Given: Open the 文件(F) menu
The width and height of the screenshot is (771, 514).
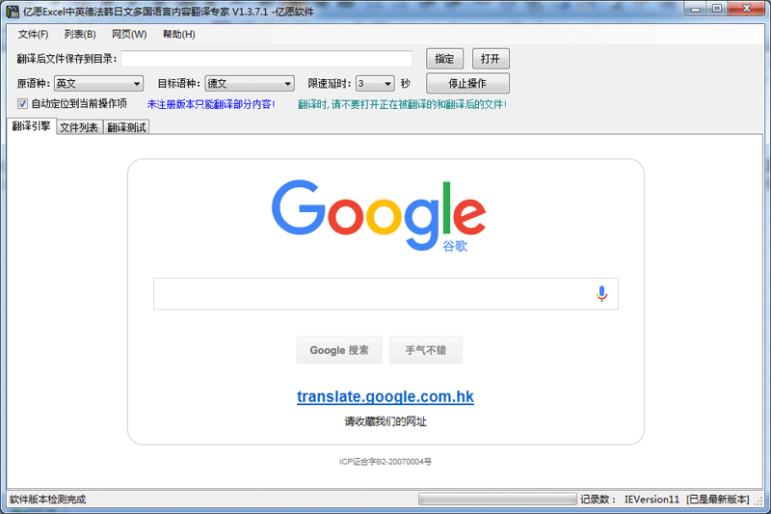Looking at the screenshot, I should pyautogui.click(x=33, y=35).
